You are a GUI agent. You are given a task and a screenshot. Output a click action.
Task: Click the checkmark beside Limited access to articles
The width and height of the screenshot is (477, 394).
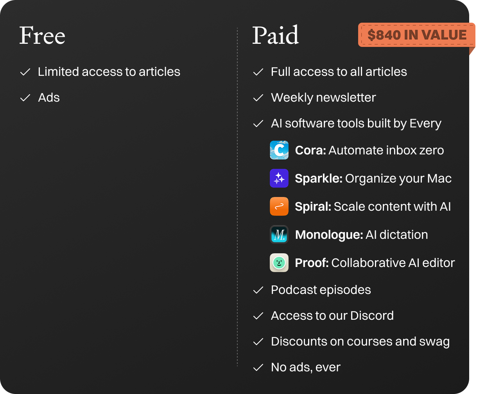pos(25,72)
